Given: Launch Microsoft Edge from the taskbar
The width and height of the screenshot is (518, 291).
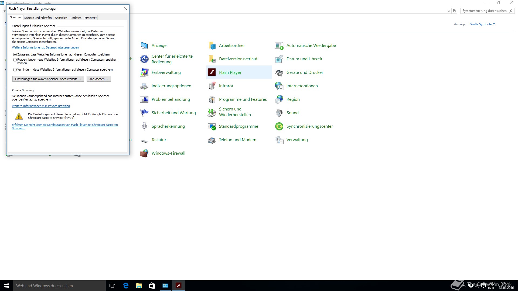Looking at the screenshot, I should coord(125,286).
